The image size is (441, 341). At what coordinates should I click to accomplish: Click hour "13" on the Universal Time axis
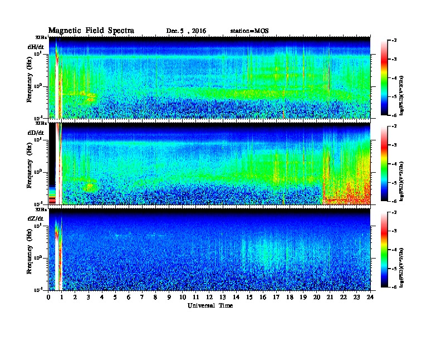click(223, 297)
